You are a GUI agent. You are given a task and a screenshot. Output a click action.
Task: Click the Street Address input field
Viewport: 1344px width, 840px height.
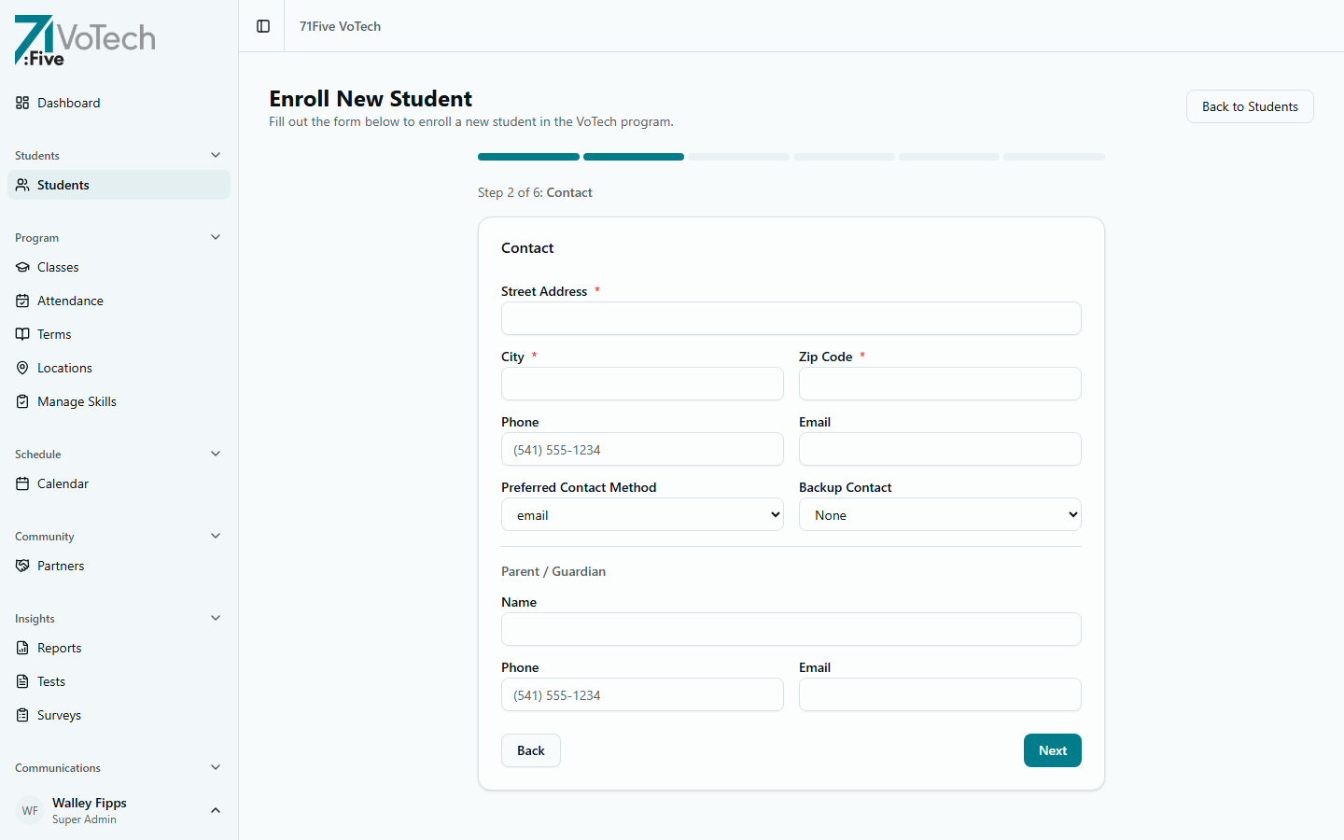click(791, 318)
